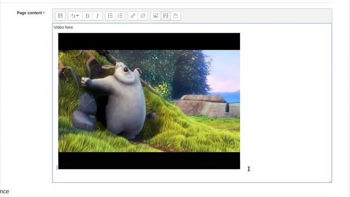The image size is (350, 197).
Task: Open the insert image tool
Action: pos(155,16)
